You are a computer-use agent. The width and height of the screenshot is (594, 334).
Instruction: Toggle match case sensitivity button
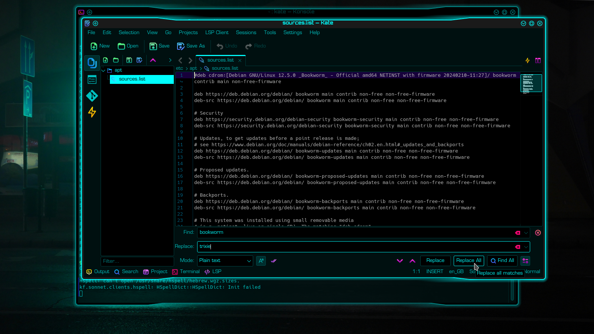pos(261,261)
